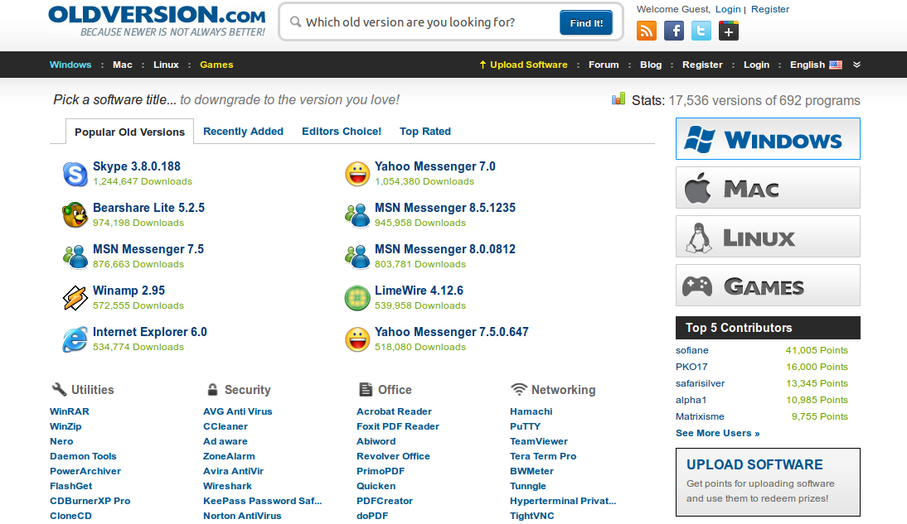Click the US flag language icon
Viewport: 907px width, 524px height.
(835, 65)
